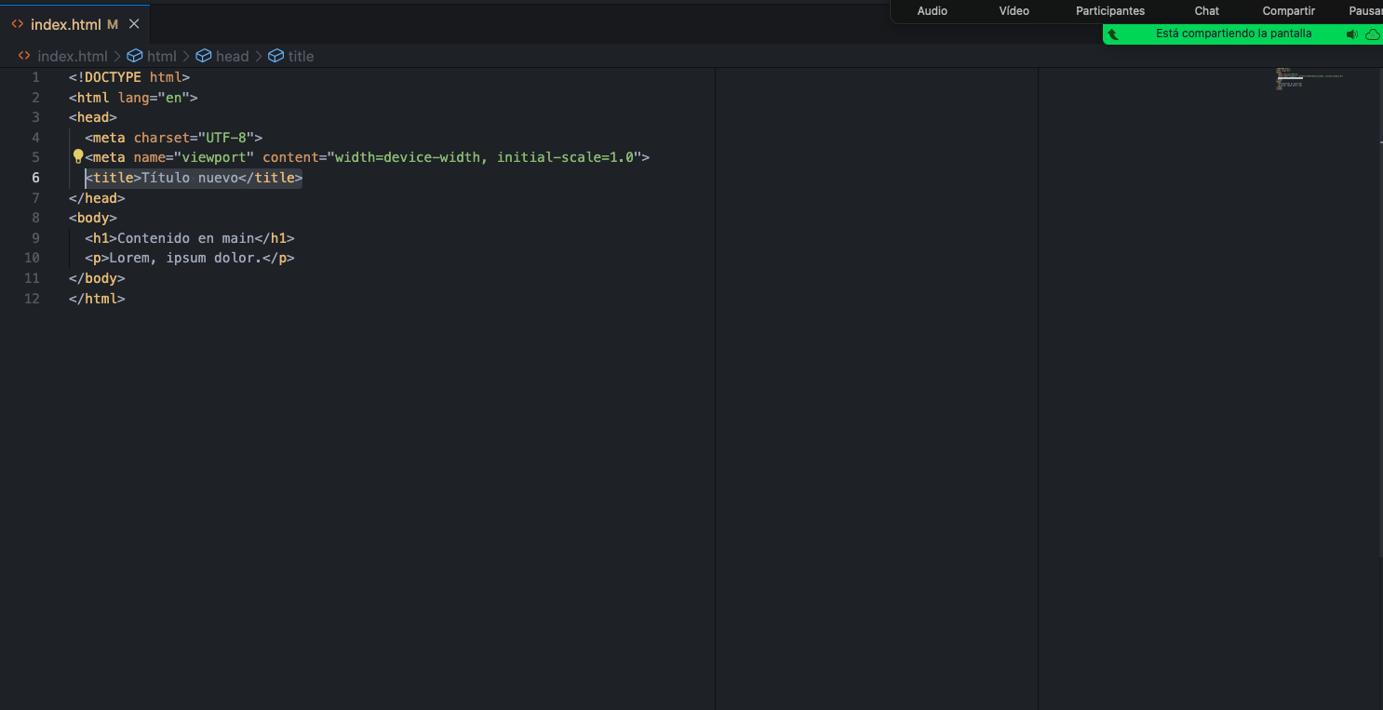
Task: Click the cube icon beside the head breadcrumb
Action: [204, 56]
